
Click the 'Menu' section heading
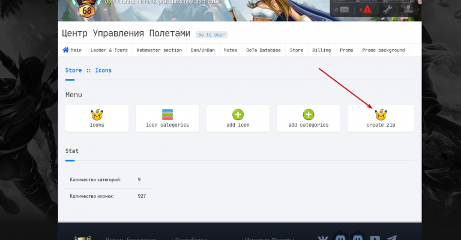point(73,95)
